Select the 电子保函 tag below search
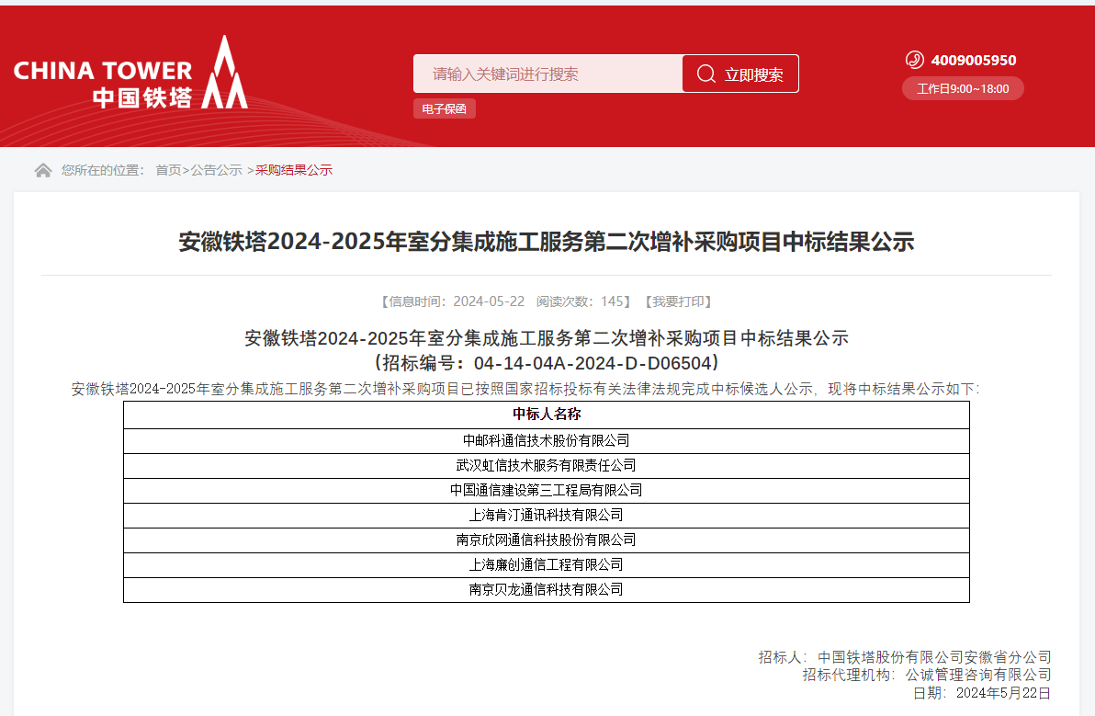Viewport: 1095px width, 716px height. pos(444,108)
